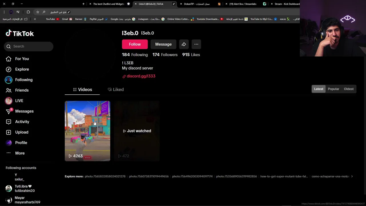Screen dimensions: 366x206
Task: Open the como-achaparrar-una-motor explore link
Action: (331, 177)
